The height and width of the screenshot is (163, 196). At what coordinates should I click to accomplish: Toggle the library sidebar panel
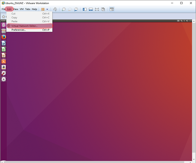pos(85,9)
